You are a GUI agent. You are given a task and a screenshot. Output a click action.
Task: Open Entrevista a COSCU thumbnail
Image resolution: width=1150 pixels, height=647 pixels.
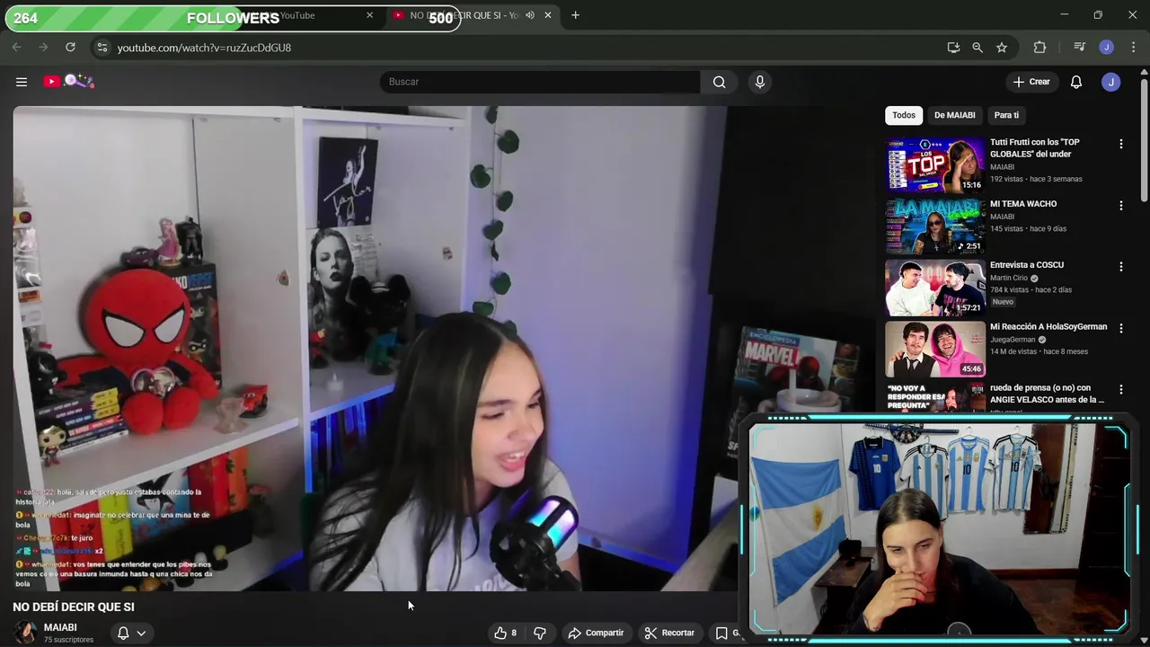pos(935,288)
